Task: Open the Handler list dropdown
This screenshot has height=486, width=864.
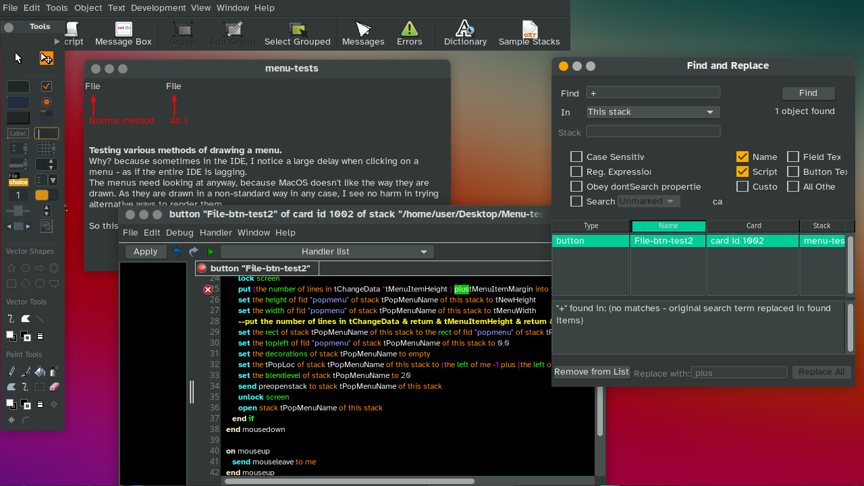Action: tap(327, 252)
